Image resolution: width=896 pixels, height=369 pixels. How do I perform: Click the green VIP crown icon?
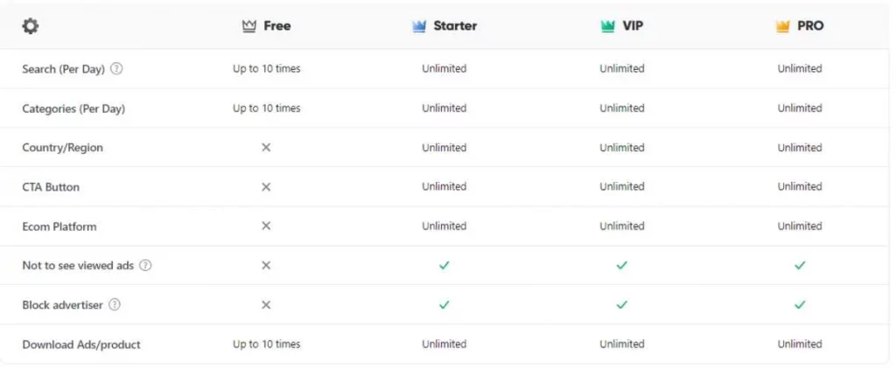click(x=608, y=26)
